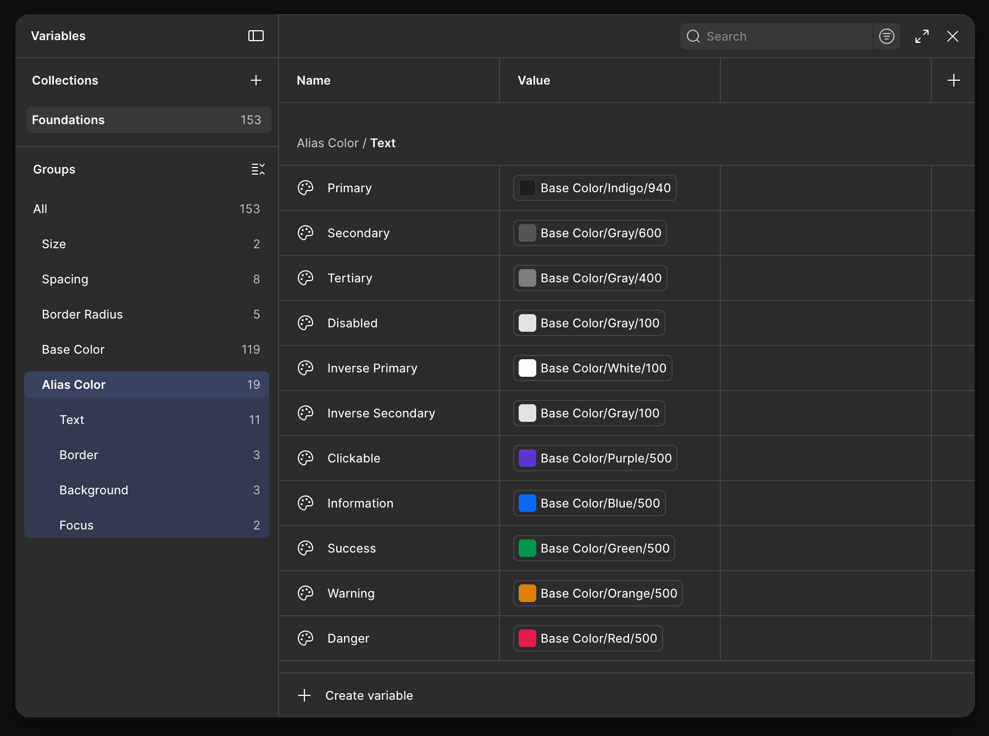The image size is (989, 736).
Task: Select the Clickable variable name
Action: 354,458
